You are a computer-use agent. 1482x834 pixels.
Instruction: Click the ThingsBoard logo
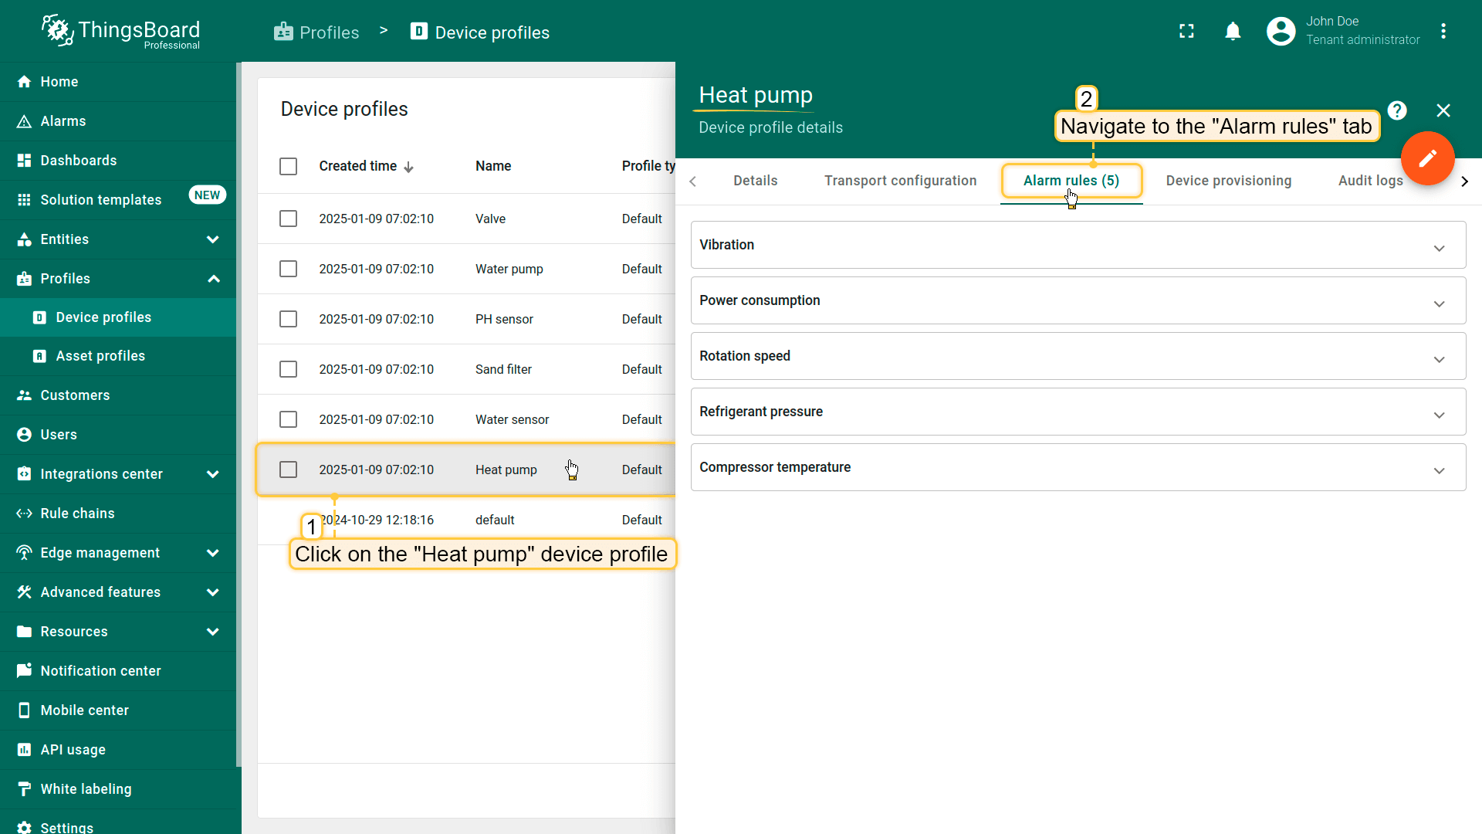[x=121, y=32]
